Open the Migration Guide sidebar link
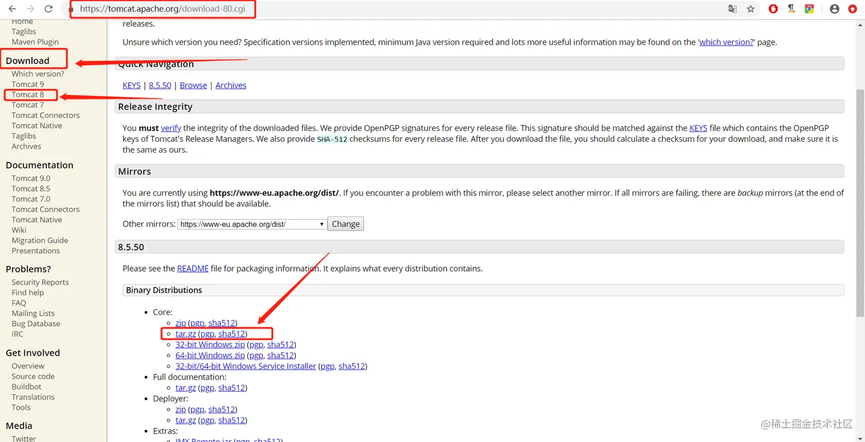The image size is (865, 442). pyautogui.click(x=39, y=240)
